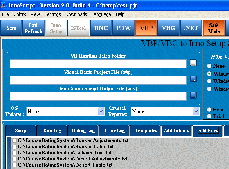Image resolution: width=229 pixels, height=169 pixels.
Task: Click the ISTool toolbar button
Action: point(79,28)
